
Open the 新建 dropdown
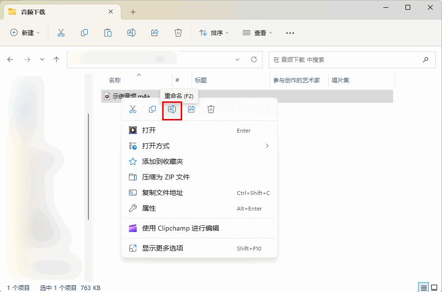(25, 33)
